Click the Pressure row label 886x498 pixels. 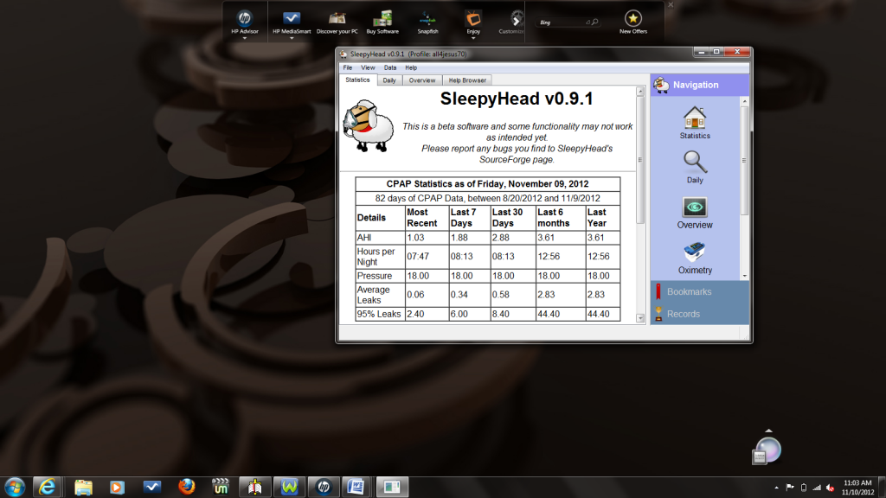[374, 276]
